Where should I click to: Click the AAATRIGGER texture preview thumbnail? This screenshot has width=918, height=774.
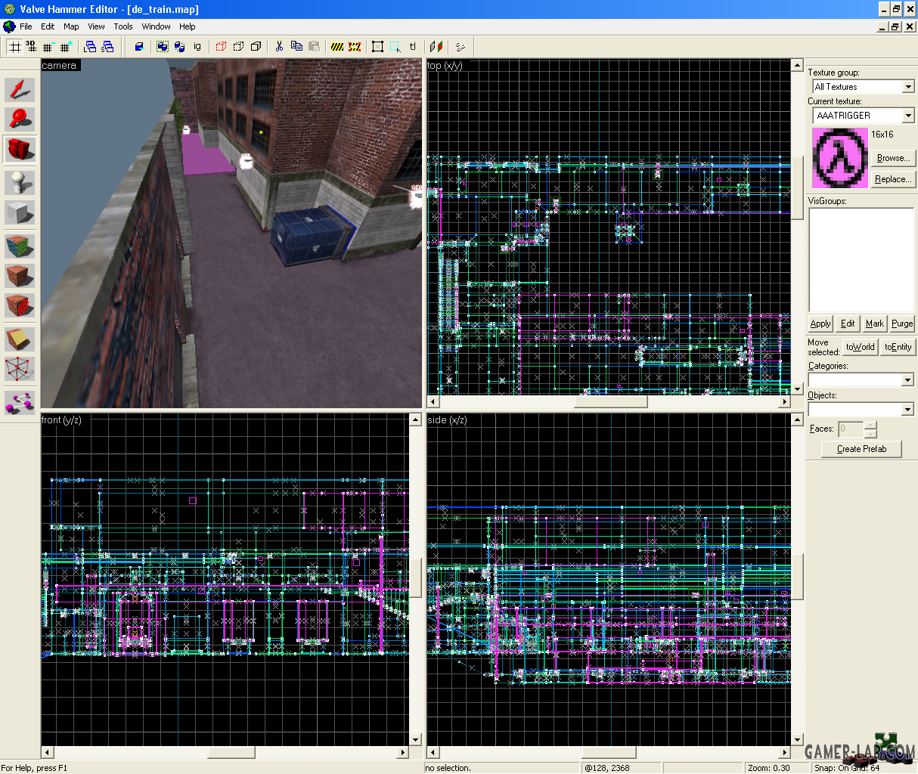(840, 158)
